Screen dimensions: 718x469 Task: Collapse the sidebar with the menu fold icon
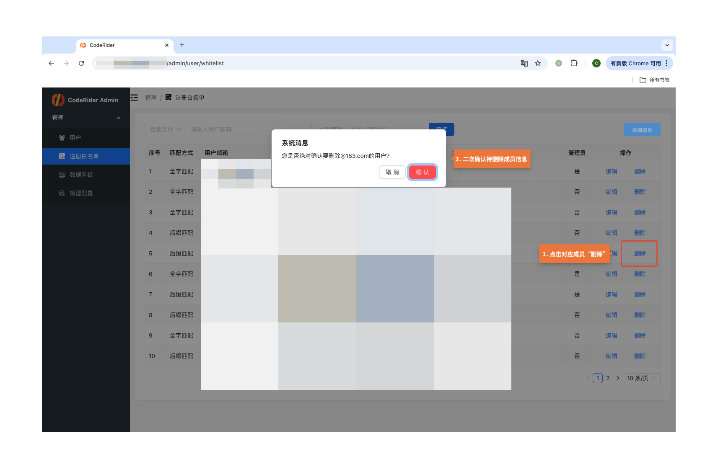pos(134,98)
